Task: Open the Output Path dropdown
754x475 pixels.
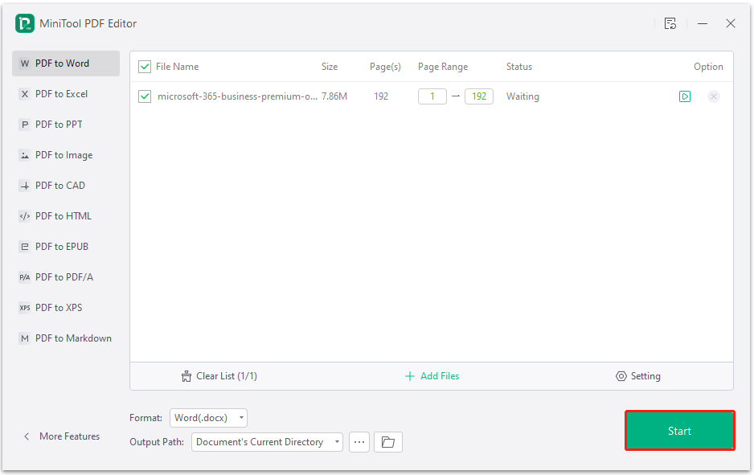Action: [x=267, y=442]
